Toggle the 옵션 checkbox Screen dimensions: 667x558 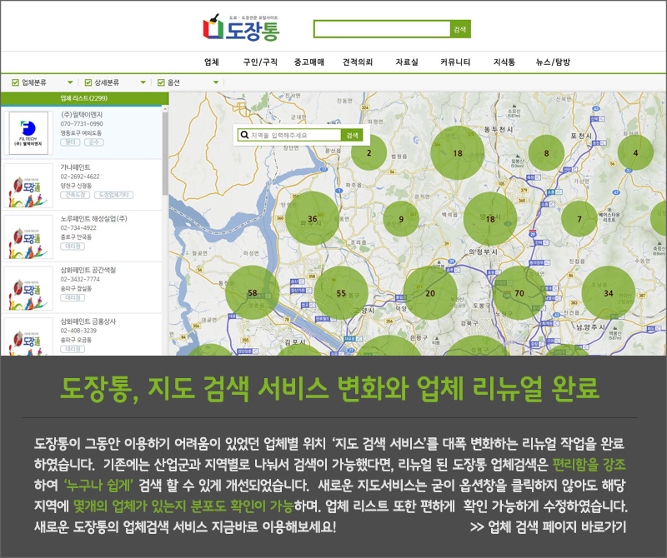click(x=161, y=82)
